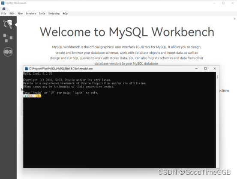Open the Edit menu

point(12,13)
